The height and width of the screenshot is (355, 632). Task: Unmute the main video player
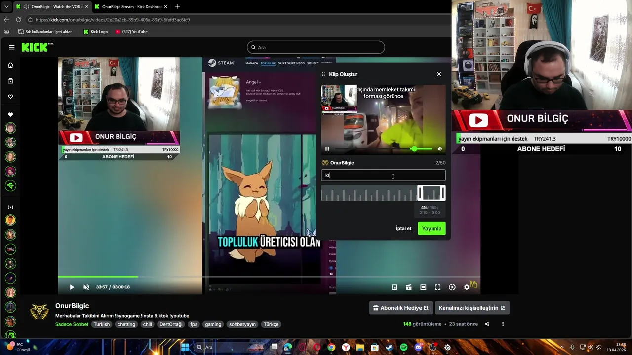[x=86, y=287]
